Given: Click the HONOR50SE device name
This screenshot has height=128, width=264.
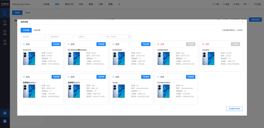Looking at the screenshot, I should (x=163, y=50).
